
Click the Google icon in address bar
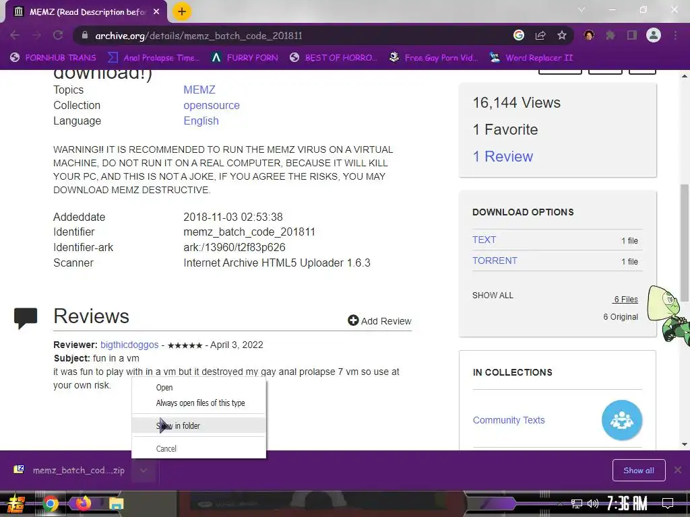pyautogui.click(x=519, y=35)
